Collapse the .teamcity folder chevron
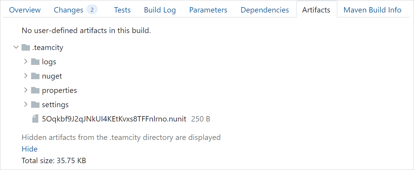 (x=16, y=48)
